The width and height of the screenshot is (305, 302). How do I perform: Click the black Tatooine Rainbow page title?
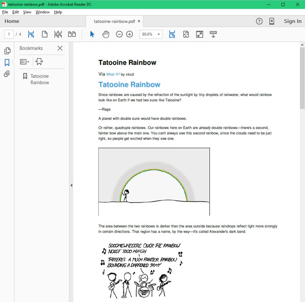click(x=127, y=63)
